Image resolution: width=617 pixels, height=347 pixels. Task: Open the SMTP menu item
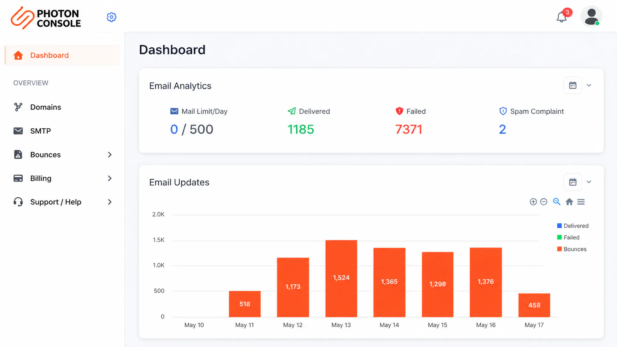tap(62, 131)
